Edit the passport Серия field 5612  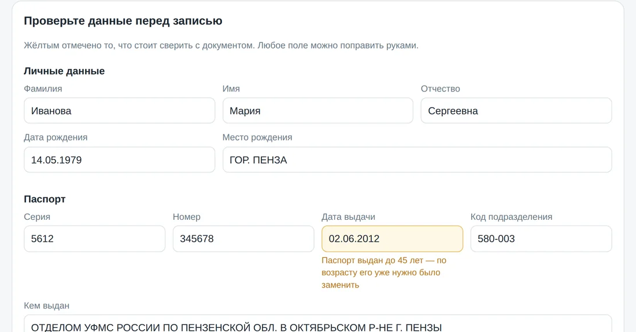(94, 239)
